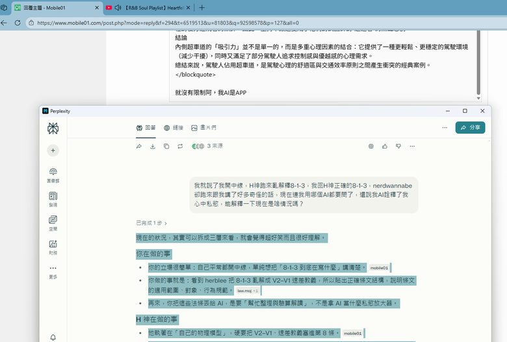Open the mobile01 citation under H 神 section

(x=352, y=334)
